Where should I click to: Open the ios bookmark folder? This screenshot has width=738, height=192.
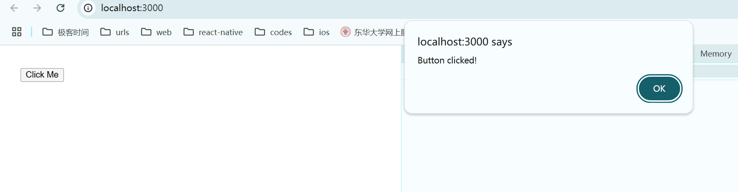316,32
